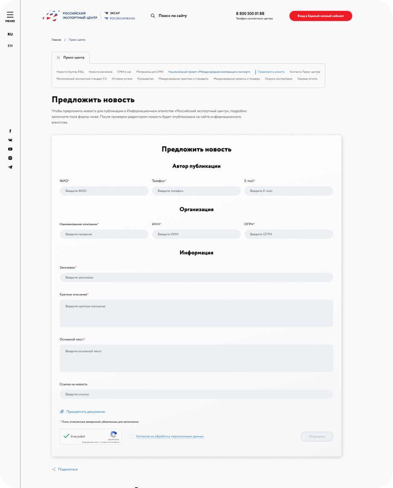Screen dimensions: 393x488
Task: Open the Instagram icon link
Action: pos(10,158)
